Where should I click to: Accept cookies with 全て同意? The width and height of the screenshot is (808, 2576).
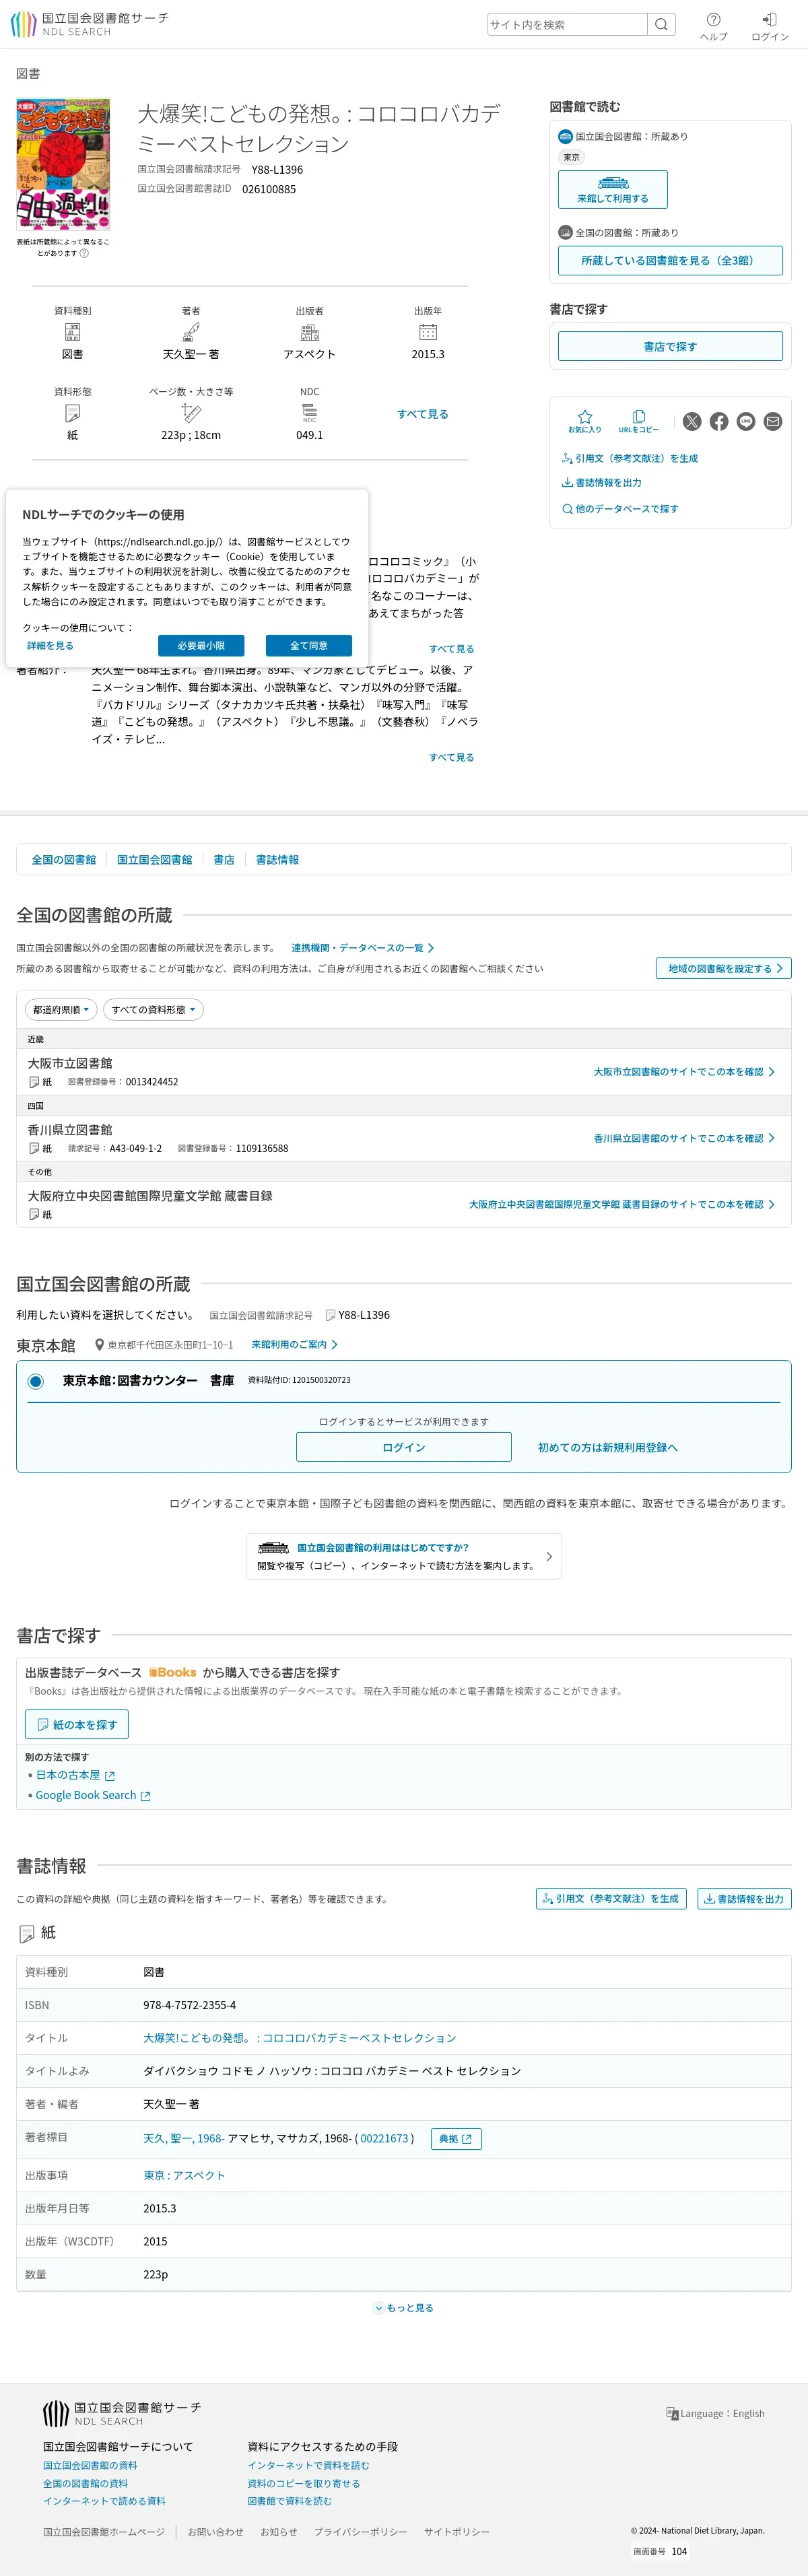tap(309, 646)
